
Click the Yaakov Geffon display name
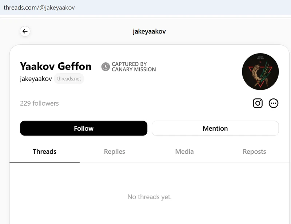point(56,66)
